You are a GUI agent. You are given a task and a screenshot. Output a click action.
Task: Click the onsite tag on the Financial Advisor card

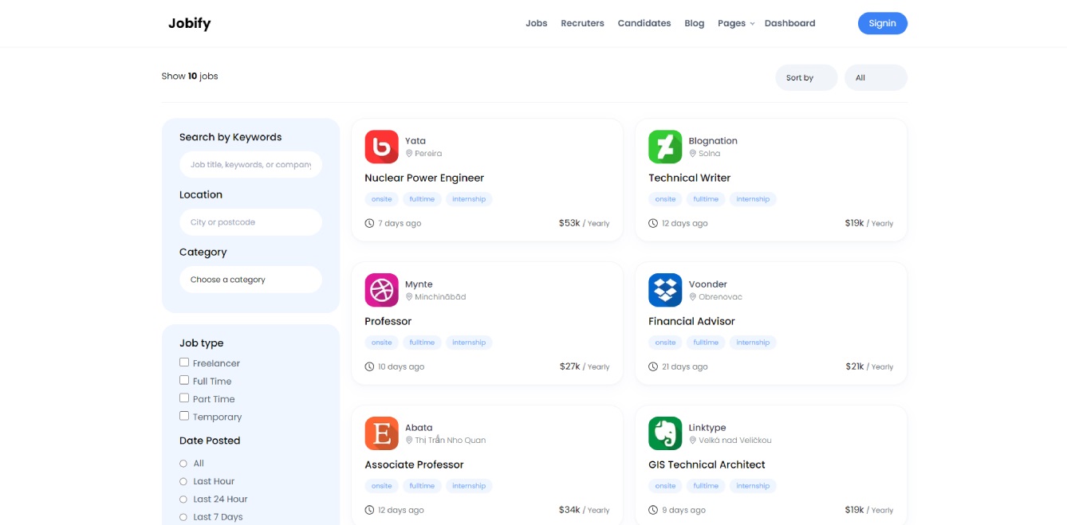coord(666,343)
